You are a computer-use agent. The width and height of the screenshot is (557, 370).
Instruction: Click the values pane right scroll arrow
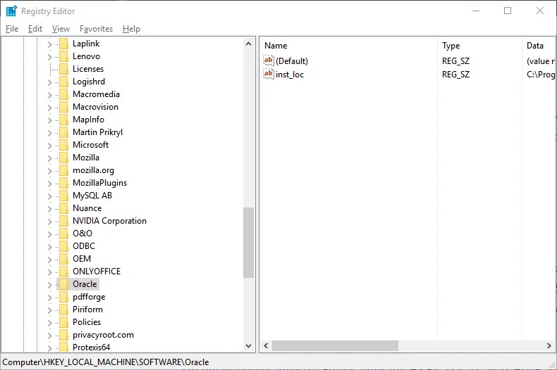(x=549, y=345)
